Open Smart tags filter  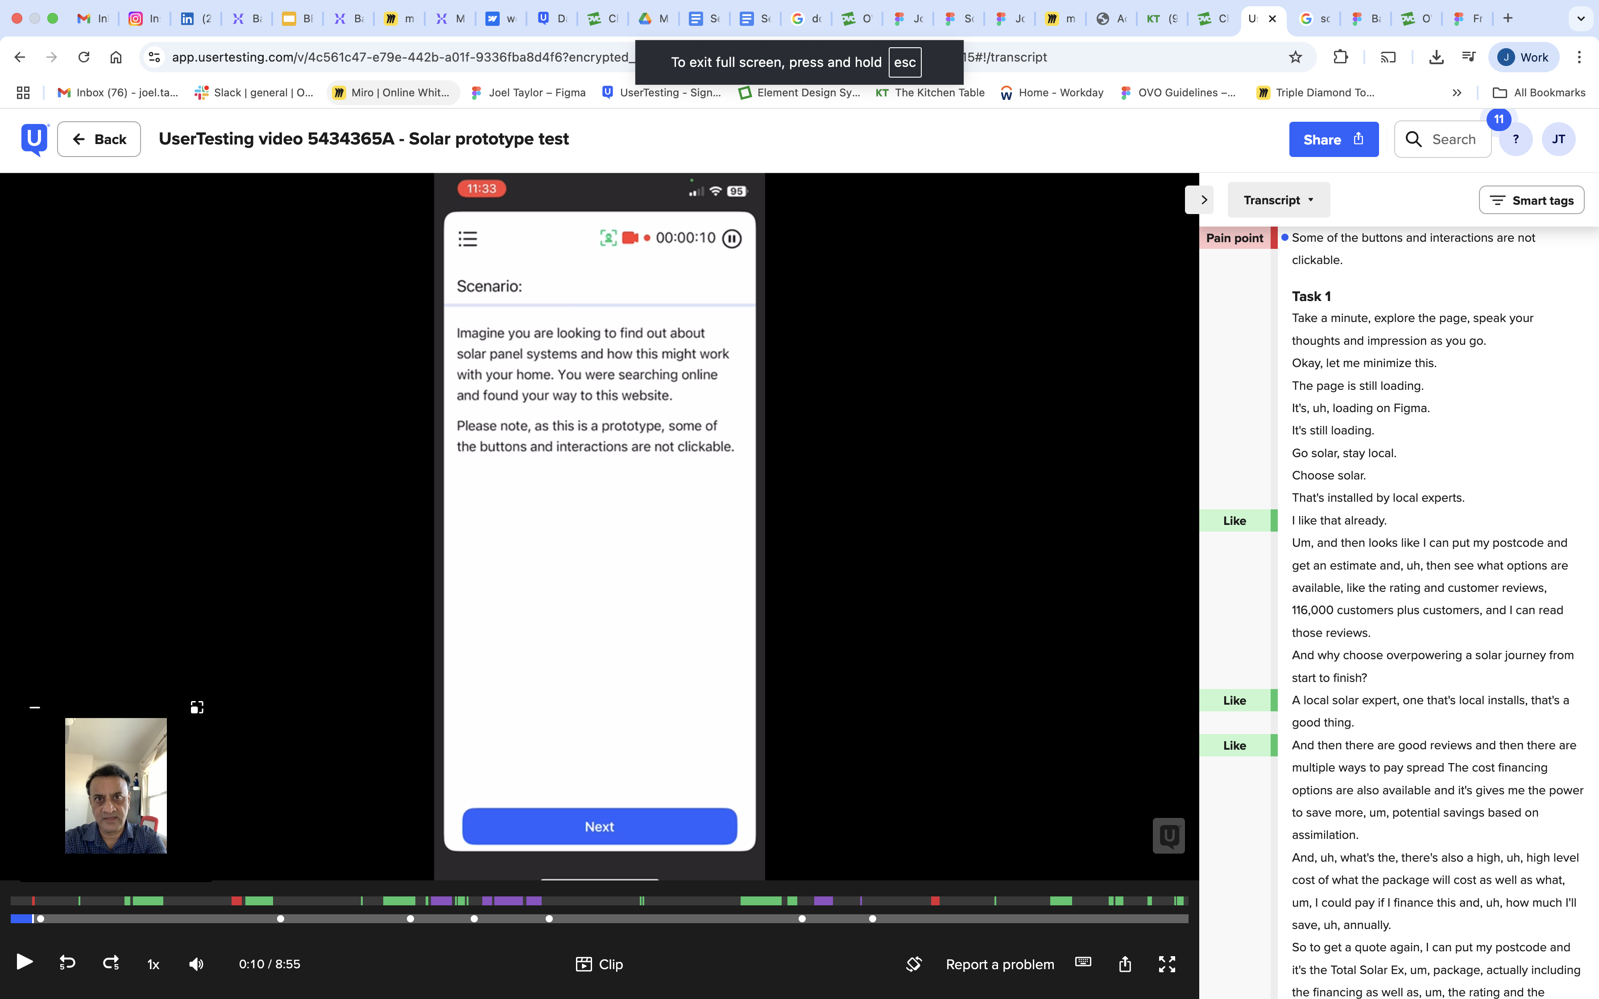point(1531,200)
